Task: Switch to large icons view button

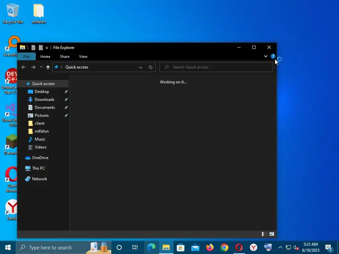Action: click(272, 234)
